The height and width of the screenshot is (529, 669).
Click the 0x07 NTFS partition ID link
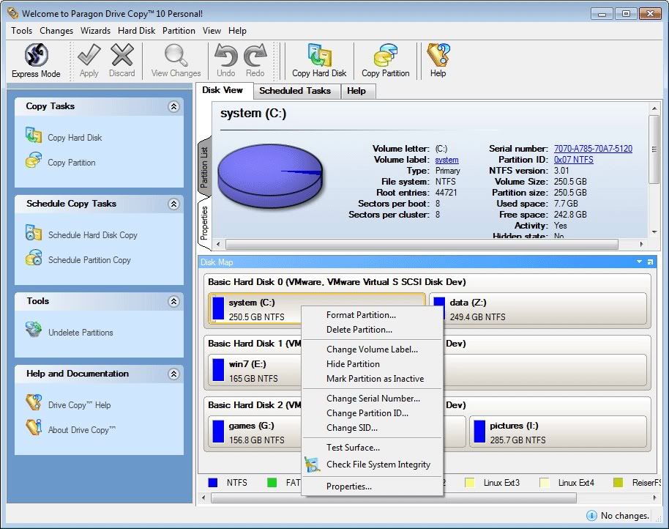(x=573, y=160)
